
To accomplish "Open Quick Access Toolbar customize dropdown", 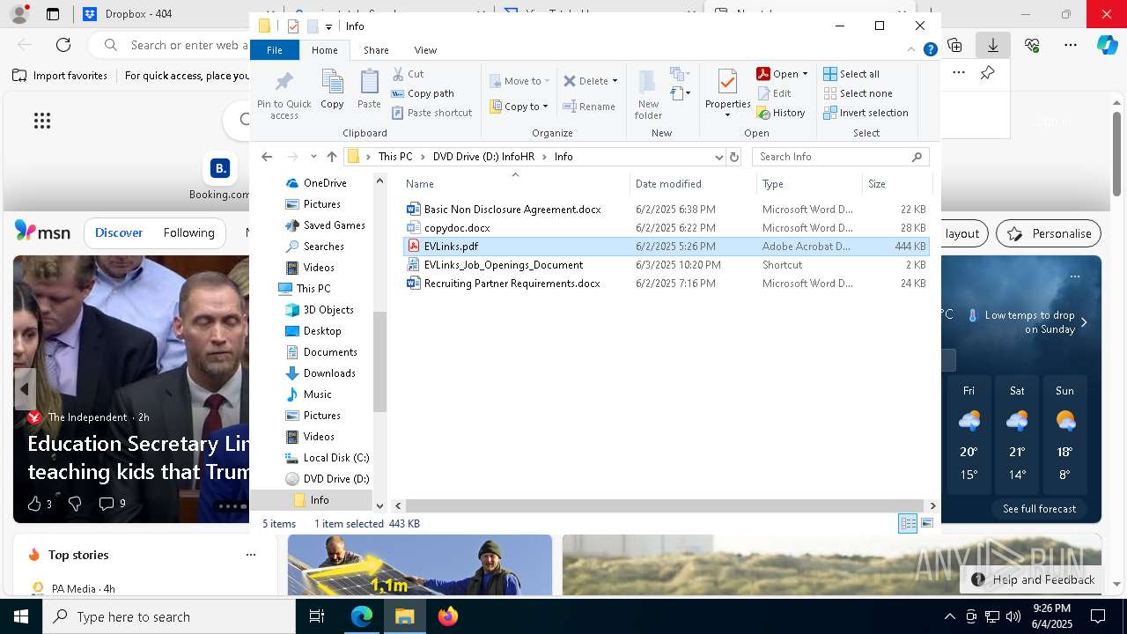I will [x=328, y=26].
